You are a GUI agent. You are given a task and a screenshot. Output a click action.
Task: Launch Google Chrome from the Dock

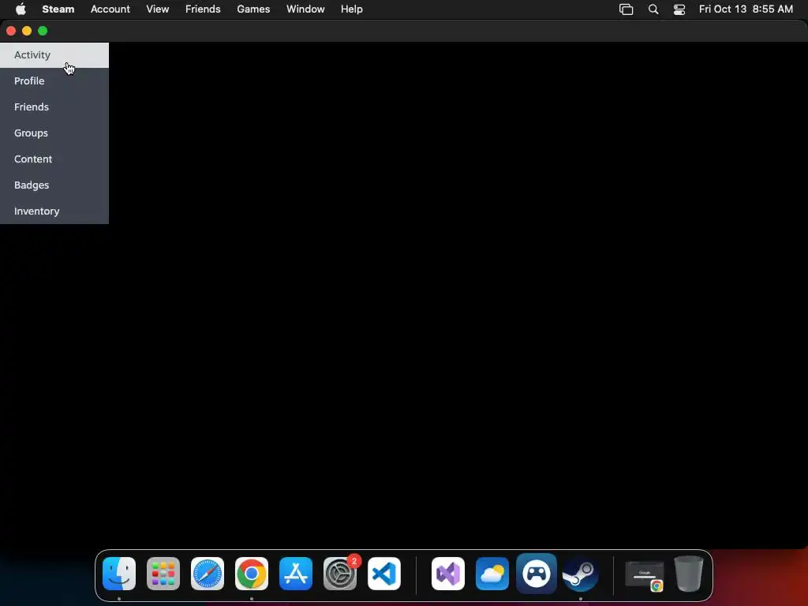pyautogui.click(x=252, y=574)
